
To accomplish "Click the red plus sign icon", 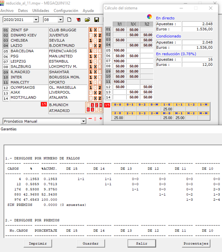I will tap(101, 119).
